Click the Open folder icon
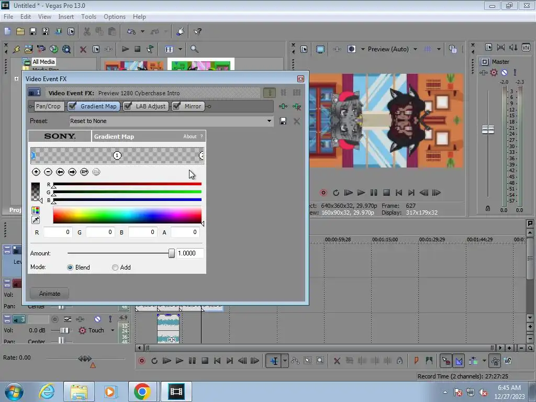536x402 pixels. 20,31
